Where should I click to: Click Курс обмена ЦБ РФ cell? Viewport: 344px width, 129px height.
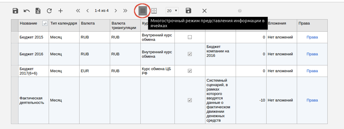pos(158,71)
